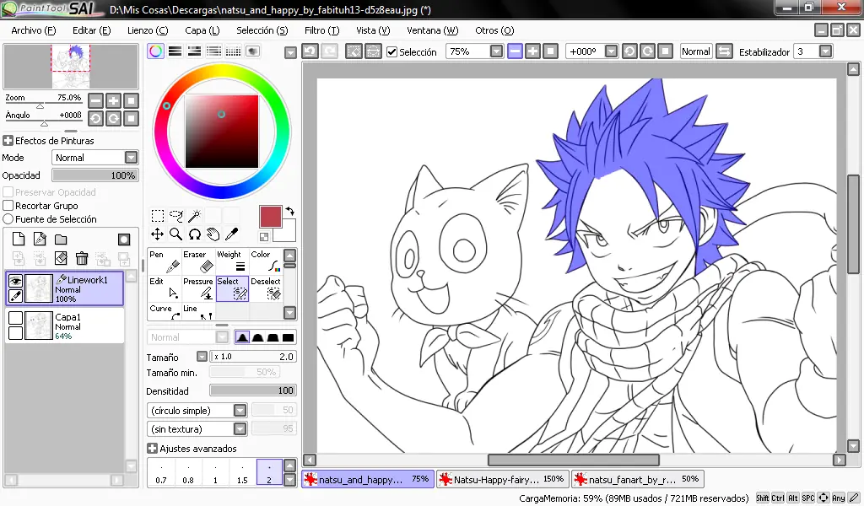Screen dimensions: 864x506
Task: Open the (círculo simple) brush shape dropdown
Action: [240, 410]
